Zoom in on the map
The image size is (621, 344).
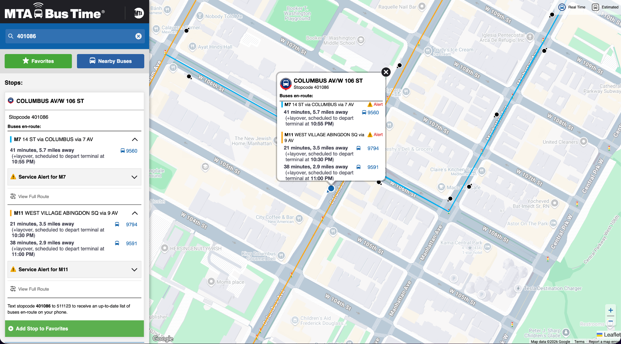(611, 310)
